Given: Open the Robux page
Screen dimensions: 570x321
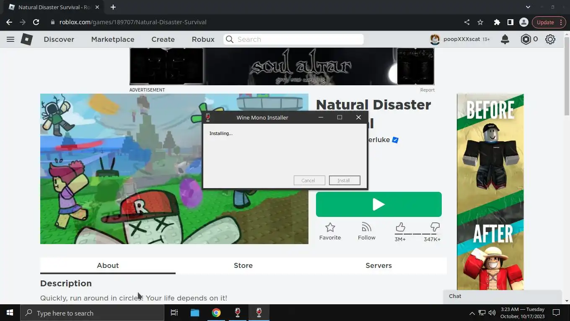Looking at the screenshot, I should click(x=203, y=39).
